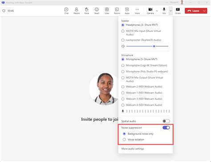Leave the meeting
211x162 pixels.
point(193,11)
